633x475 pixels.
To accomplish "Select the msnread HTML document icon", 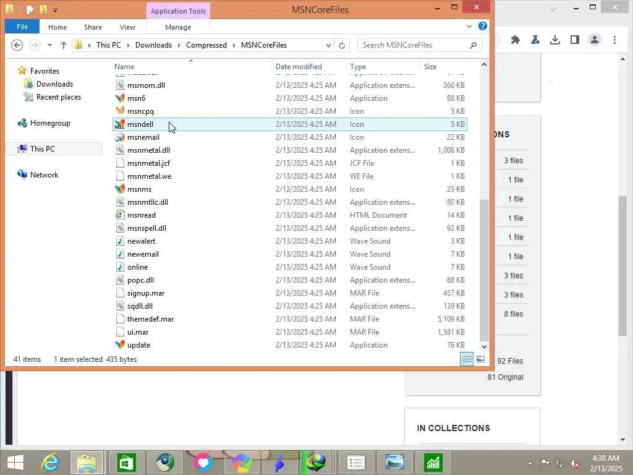I will 120,215.
